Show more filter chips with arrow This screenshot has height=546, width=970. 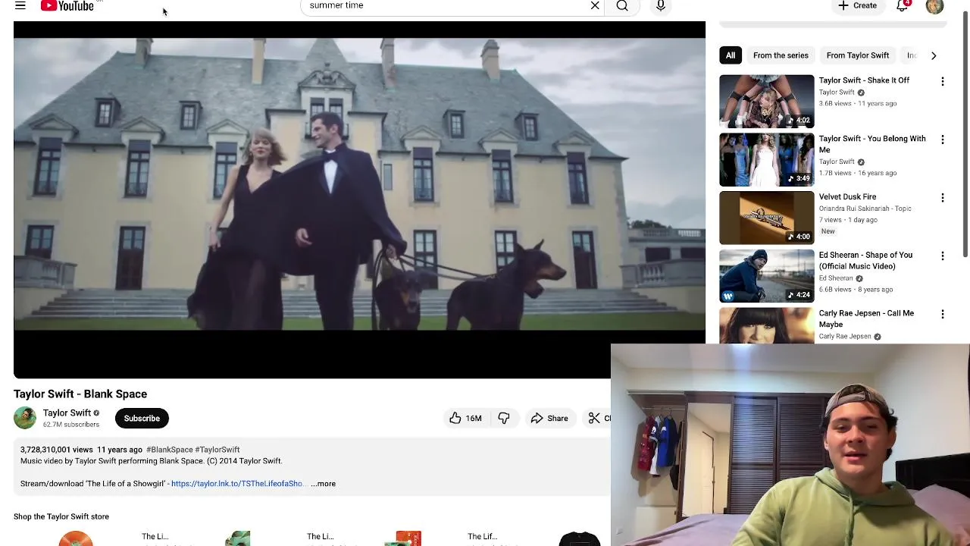coord(934,55)
